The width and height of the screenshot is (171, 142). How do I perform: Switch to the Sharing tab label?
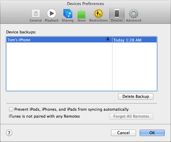pyautogui.click(x=68, y=21)
